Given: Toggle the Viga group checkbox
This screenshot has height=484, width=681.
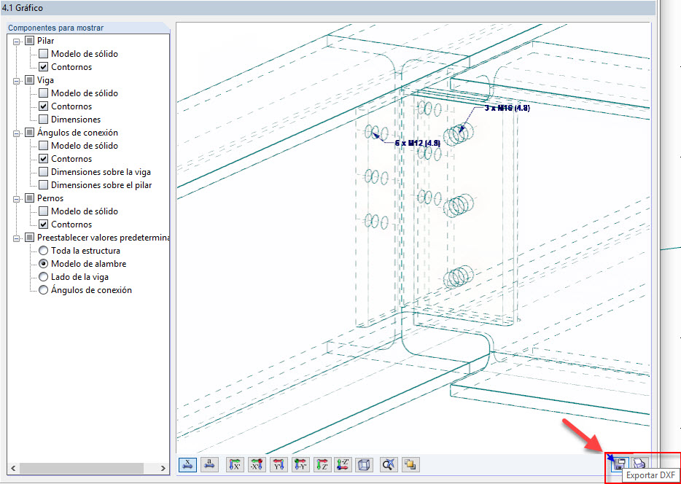Looking at the screenshot, I should (30, 80).
